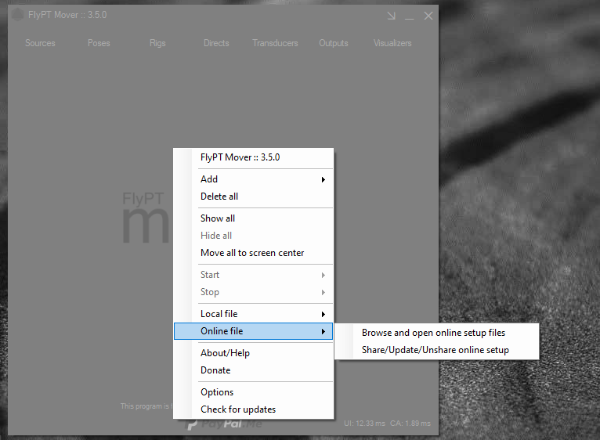Open the Online file submenu
600x440 pixels.
253,332
